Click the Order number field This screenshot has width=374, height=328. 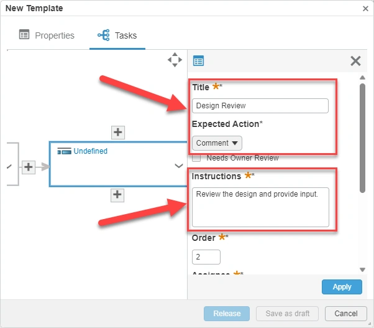pyautogui.click(x=206, y=256)
